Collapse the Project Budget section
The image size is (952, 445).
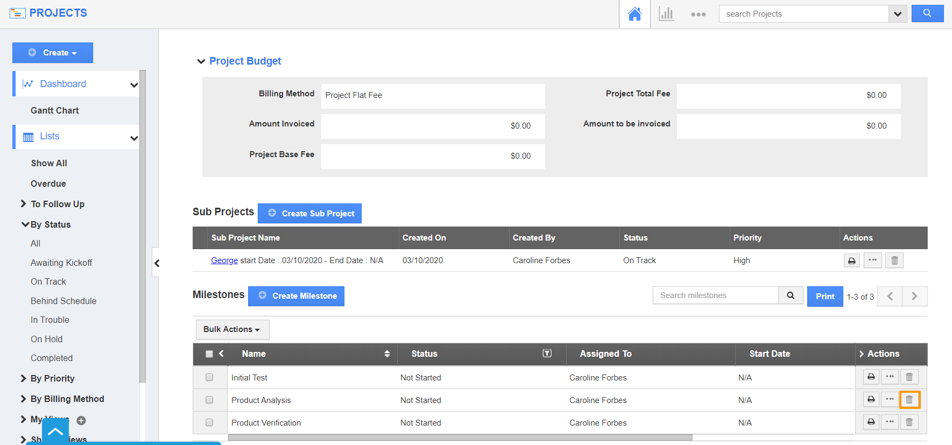201,61
